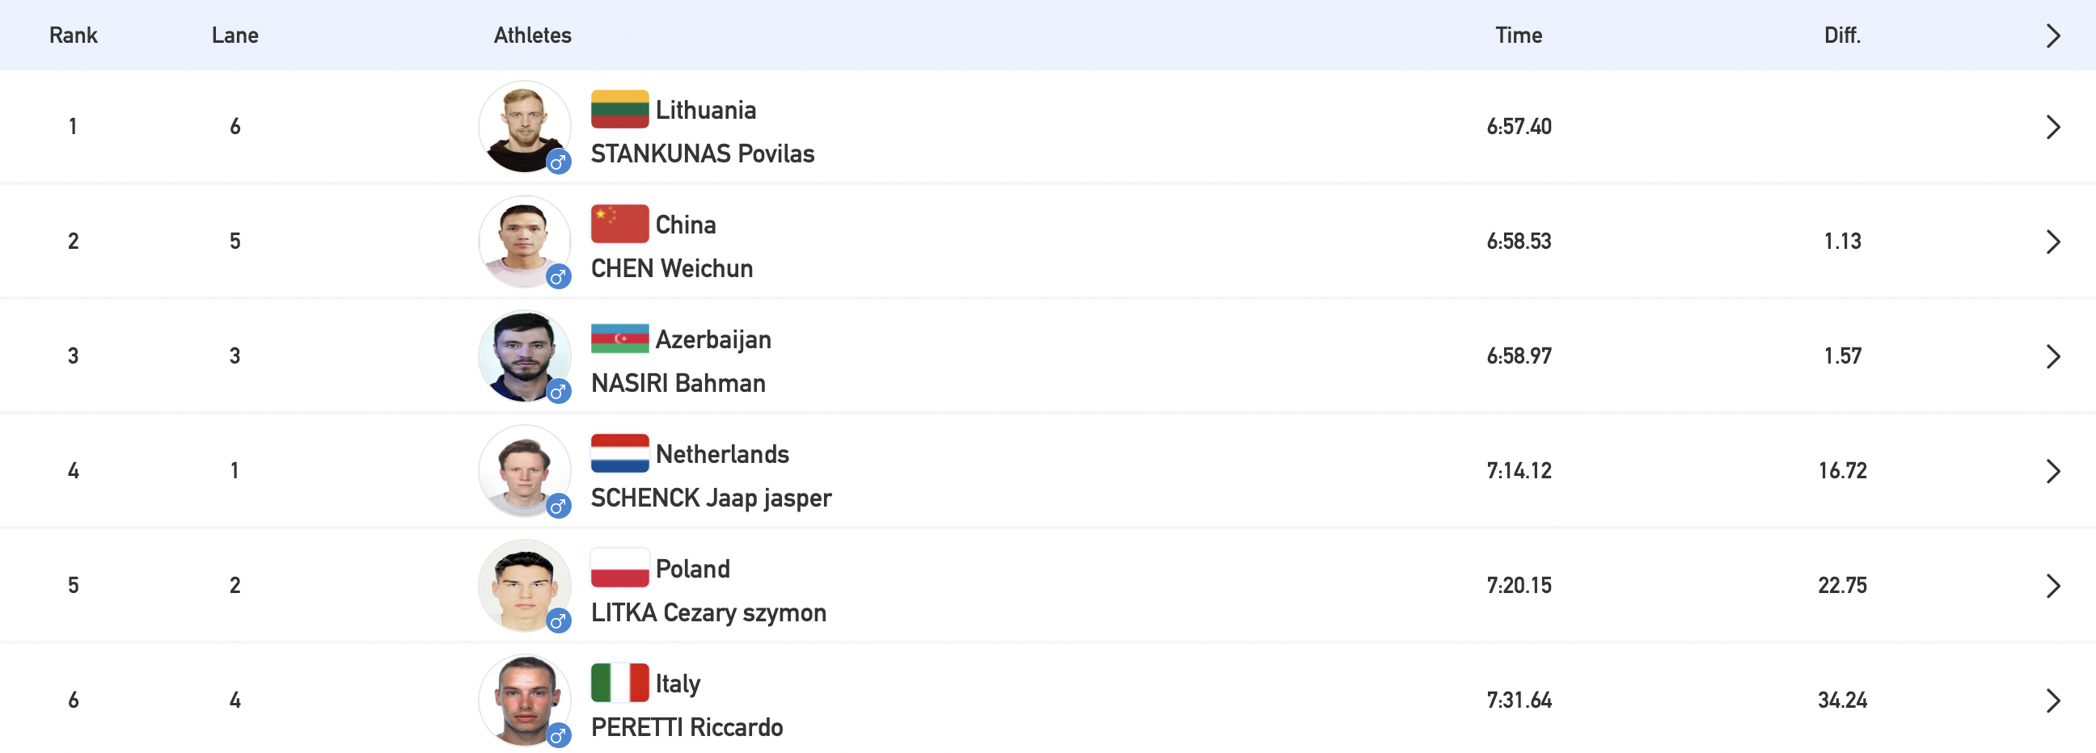Click the header row right chevron
Screen dimensions: 2096x753
point(2053,35)
